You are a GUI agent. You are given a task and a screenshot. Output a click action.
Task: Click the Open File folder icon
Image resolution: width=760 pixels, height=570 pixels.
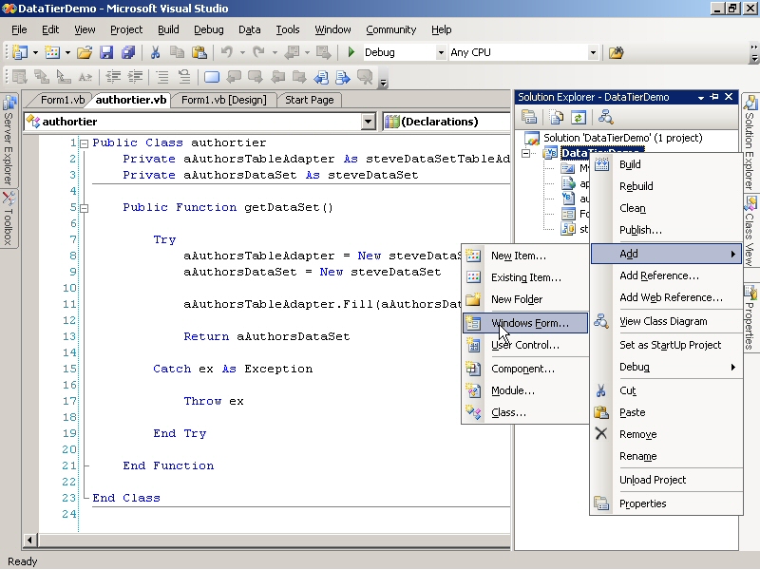click(x=85, y=52)
